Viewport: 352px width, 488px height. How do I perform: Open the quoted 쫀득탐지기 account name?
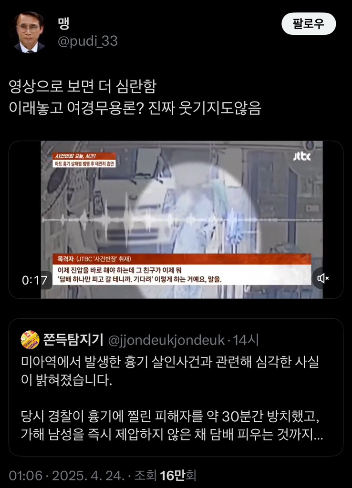pyautogui.click(x=73, y=340)
